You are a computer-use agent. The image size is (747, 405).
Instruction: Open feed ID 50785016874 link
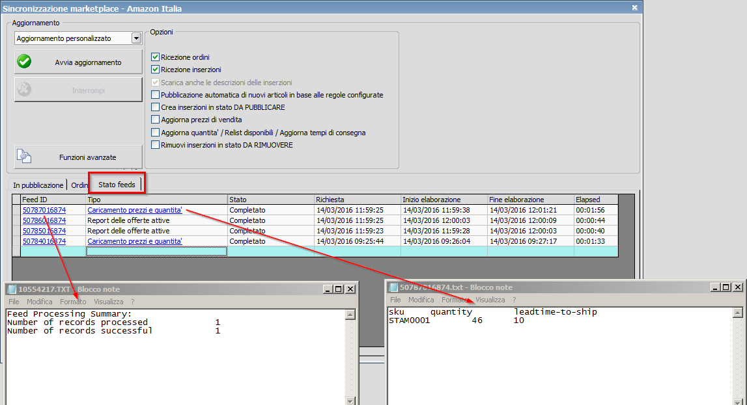coord(44,231)
